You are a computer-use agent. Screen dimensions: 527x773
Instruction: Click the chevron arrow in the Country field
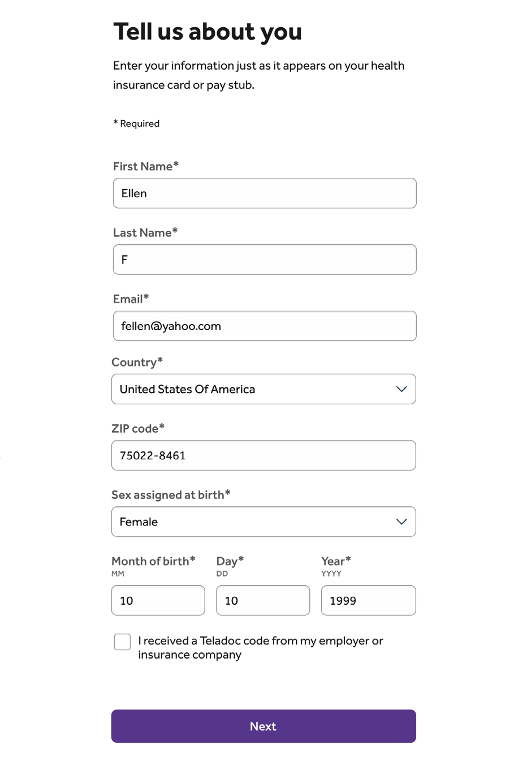[x=401, y=389]
